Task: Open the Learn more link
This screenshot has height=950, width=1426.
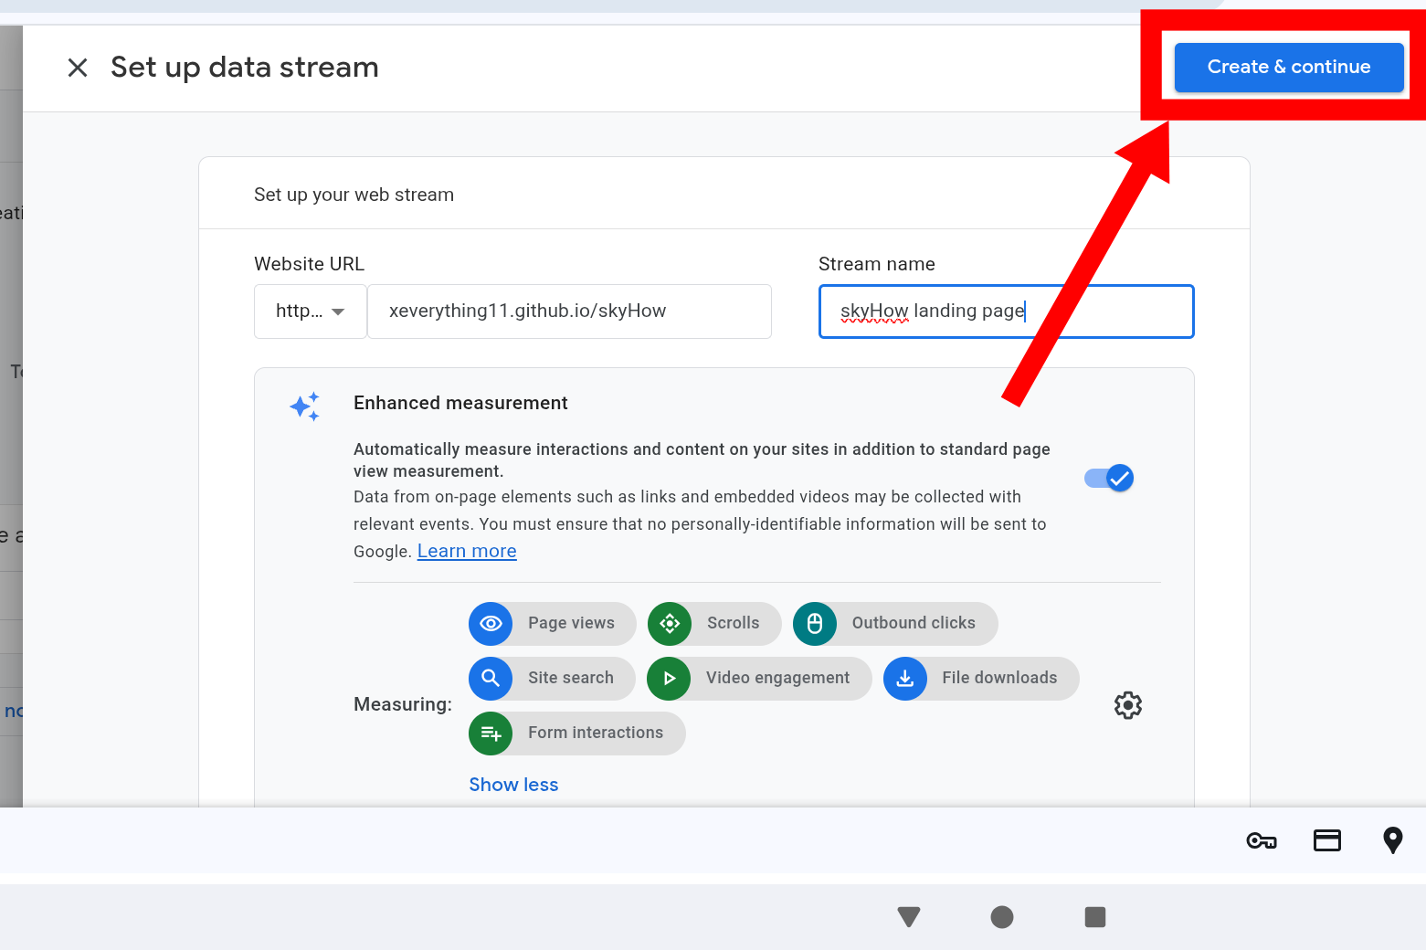Action: (x=467, y=552)
